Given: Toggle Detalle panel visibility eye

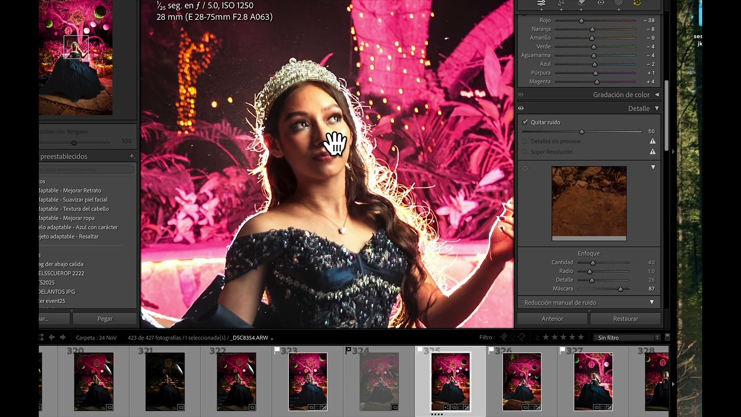Looking at the screenshot, I should pyautogui.click(x=520, y=108).
